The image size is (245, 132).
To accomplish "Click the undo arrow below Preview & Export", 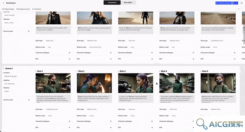I will pos(239,9).
